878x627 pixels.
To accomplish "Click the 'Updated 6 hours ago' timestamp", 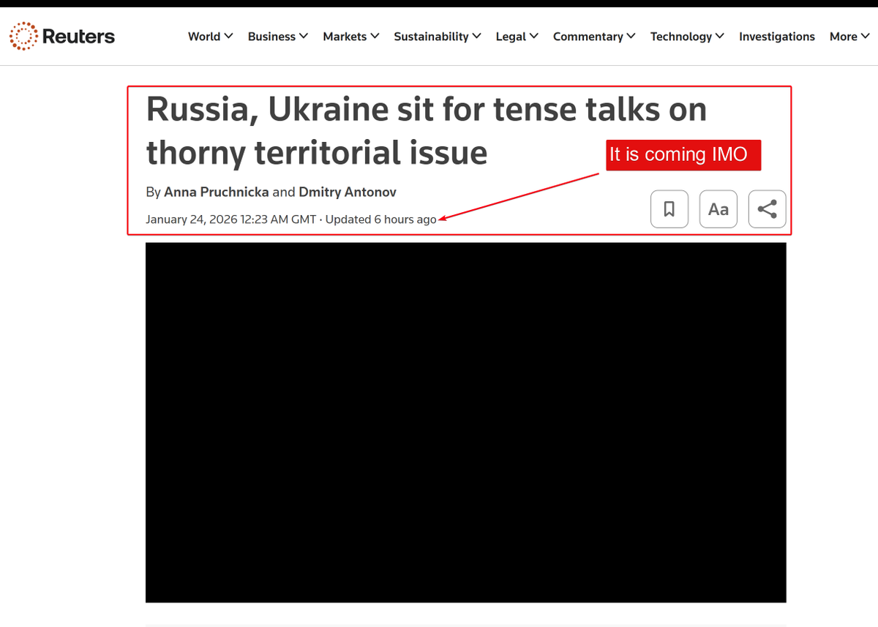I will (x=381, y=219).
